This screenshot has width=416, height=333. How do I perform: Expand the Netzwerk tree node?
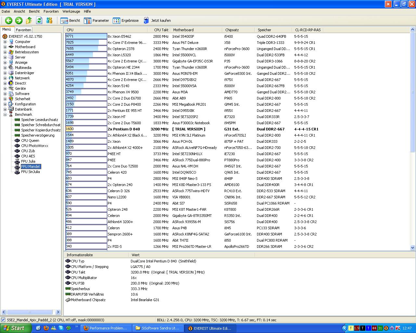(5, 78)
